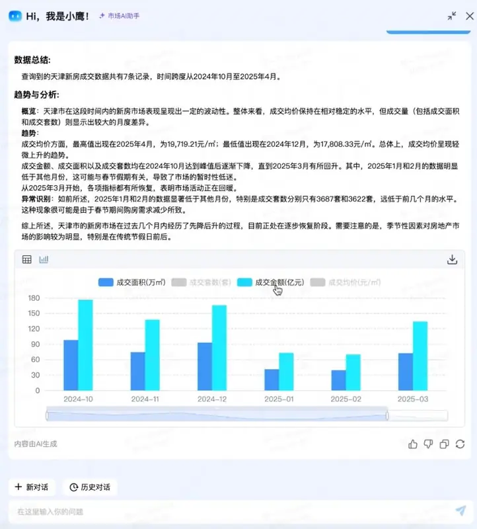
Task: Click the 数据总结 heading
Action: point(32,60)
